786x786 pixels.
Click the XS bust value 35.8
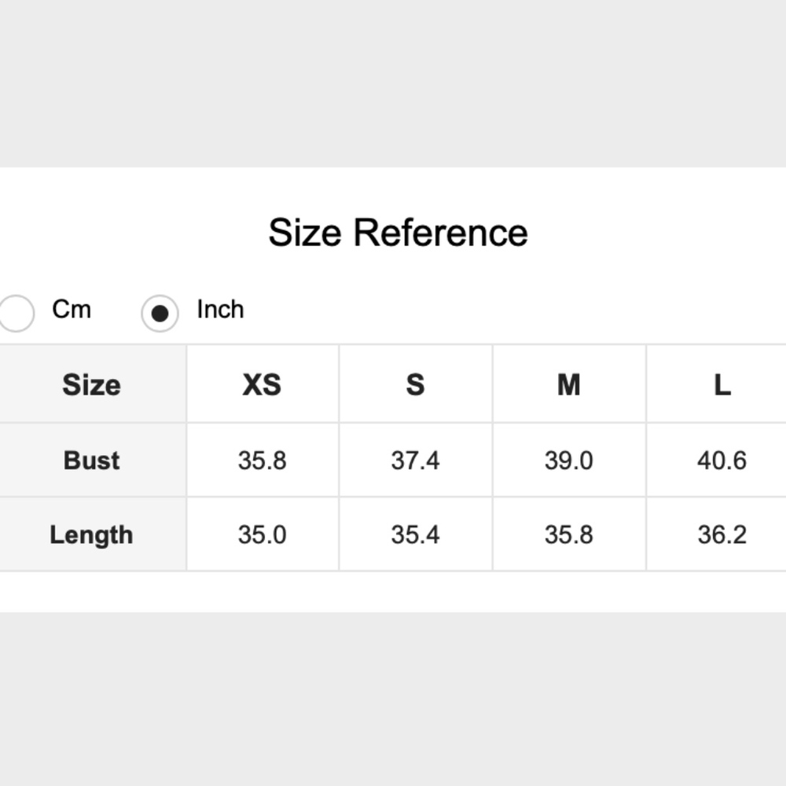[262, 460]
